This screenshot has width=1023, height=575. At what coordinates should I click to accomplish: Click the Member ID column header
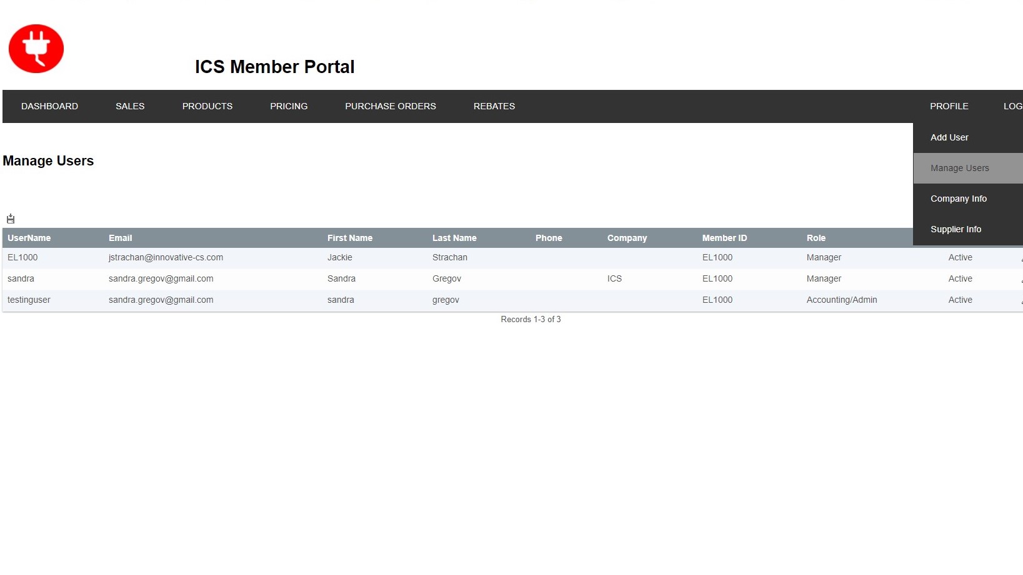pyautogui.click(x=724, y=238)
